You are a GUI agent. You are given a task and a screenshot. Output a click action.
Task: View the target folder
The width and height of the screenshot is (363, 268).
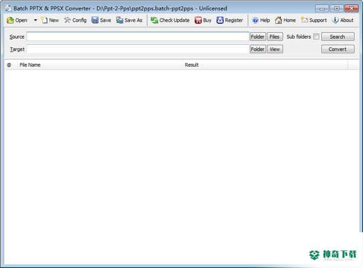click(x=275, y=49)
